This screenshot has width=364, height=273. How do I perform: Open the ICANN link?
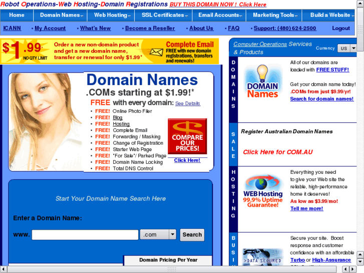pyautogui.click(x=12, y=29)
